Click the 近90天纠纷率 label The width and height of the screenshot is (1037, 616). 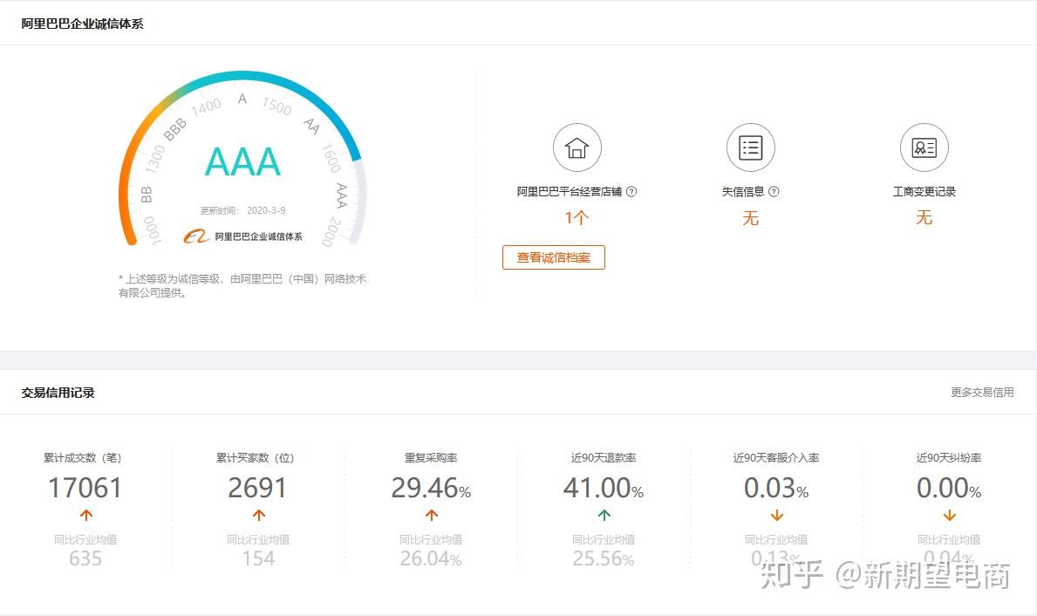(949, 458)
